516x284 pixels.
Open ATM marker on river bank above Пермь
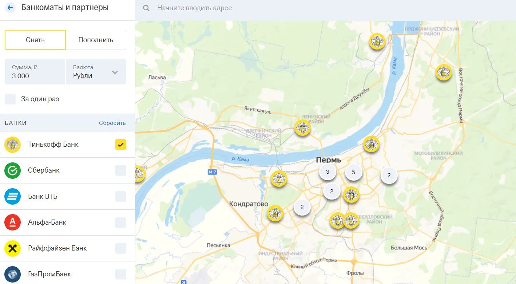point(371,144)
